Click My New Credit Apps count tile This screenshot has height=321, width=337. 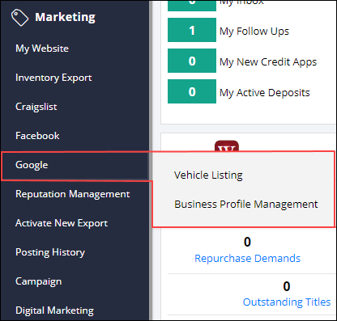192,61
